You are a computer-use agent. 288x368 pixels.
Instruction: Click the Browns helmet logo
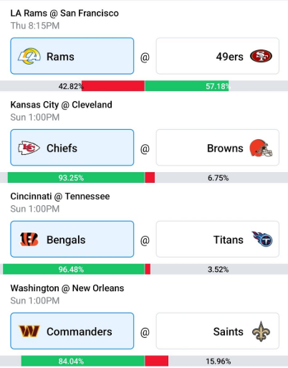point(261,148)
